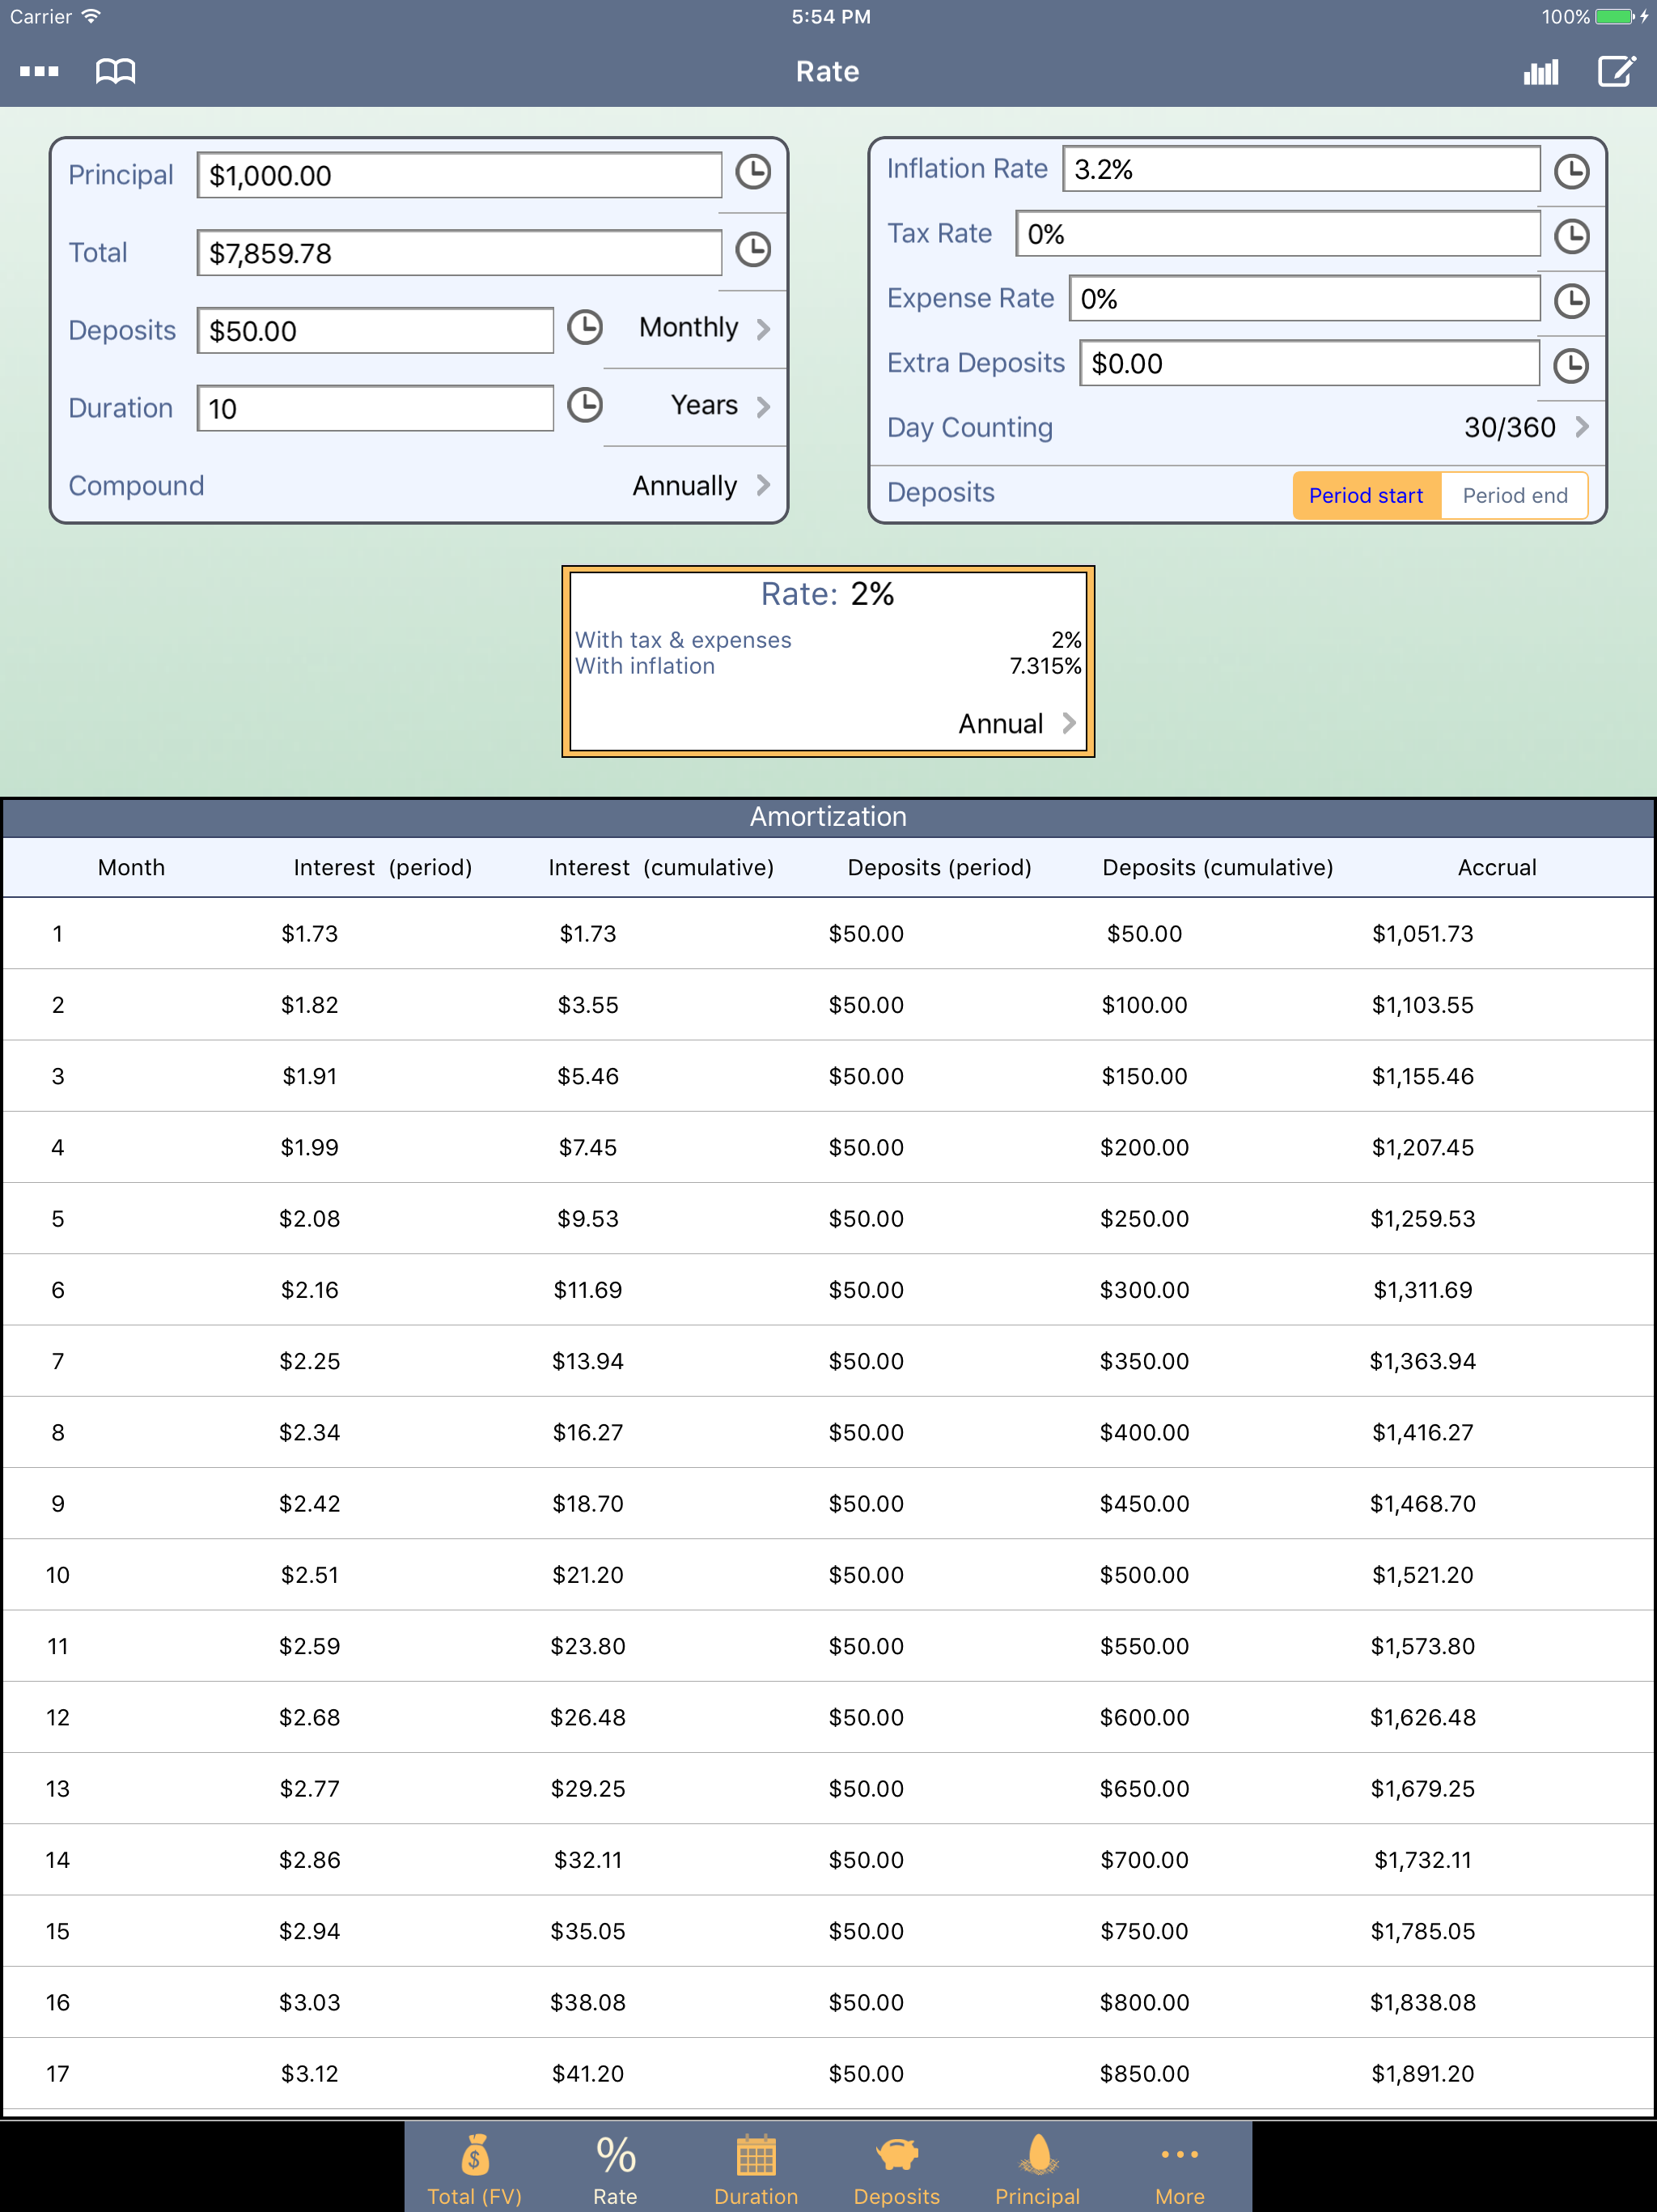The image size is (1657, 2212).
Task: Tap the clock icon beside Duration field
Action: [585, 405]
